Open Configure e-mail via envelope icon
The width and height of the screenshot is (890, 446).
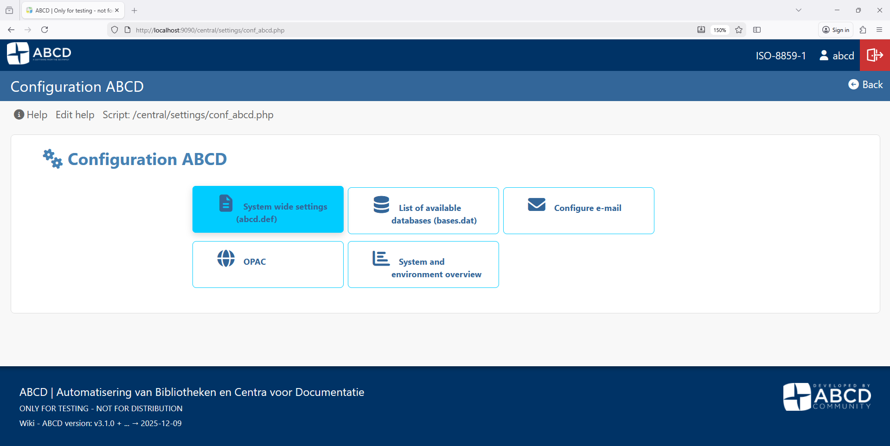[536, 204]
